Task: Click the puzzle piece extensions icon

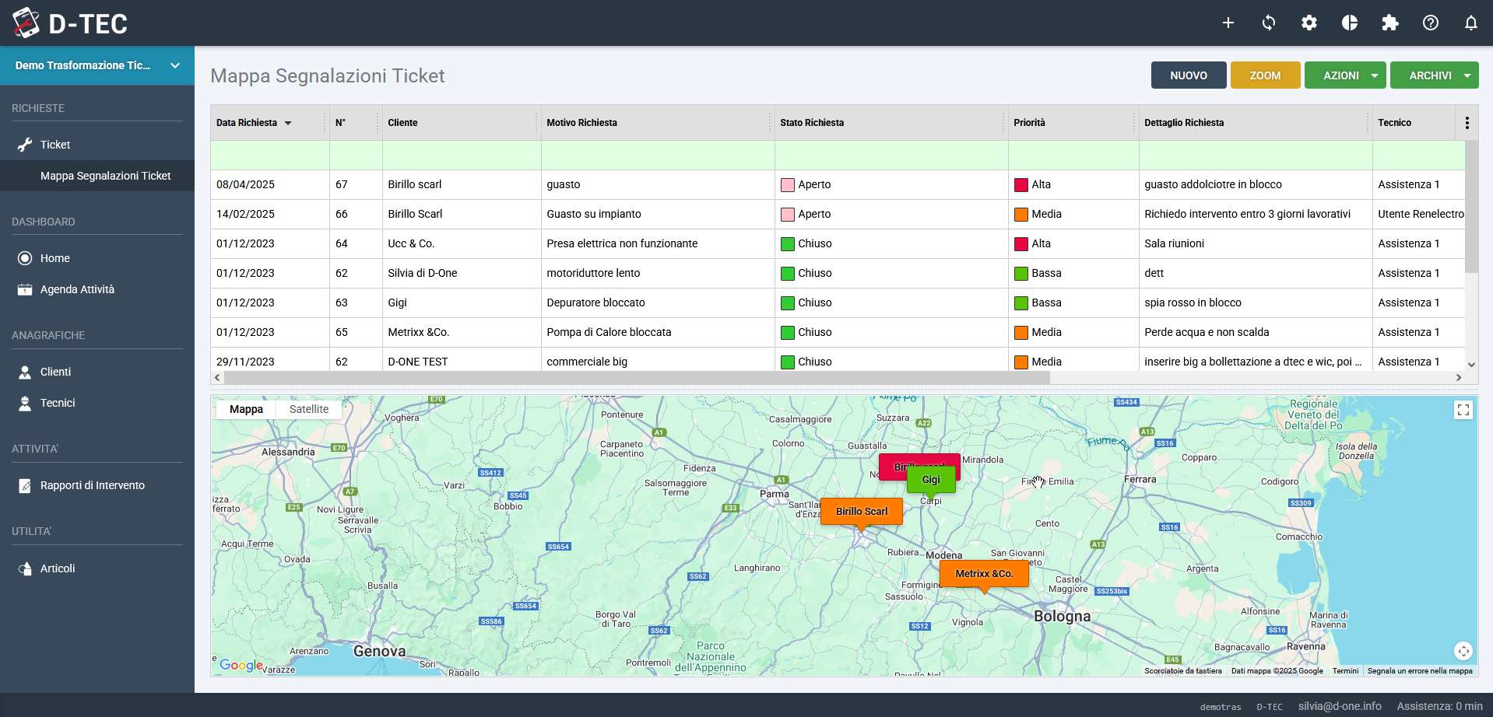Action: click(x=1390, y=23)
